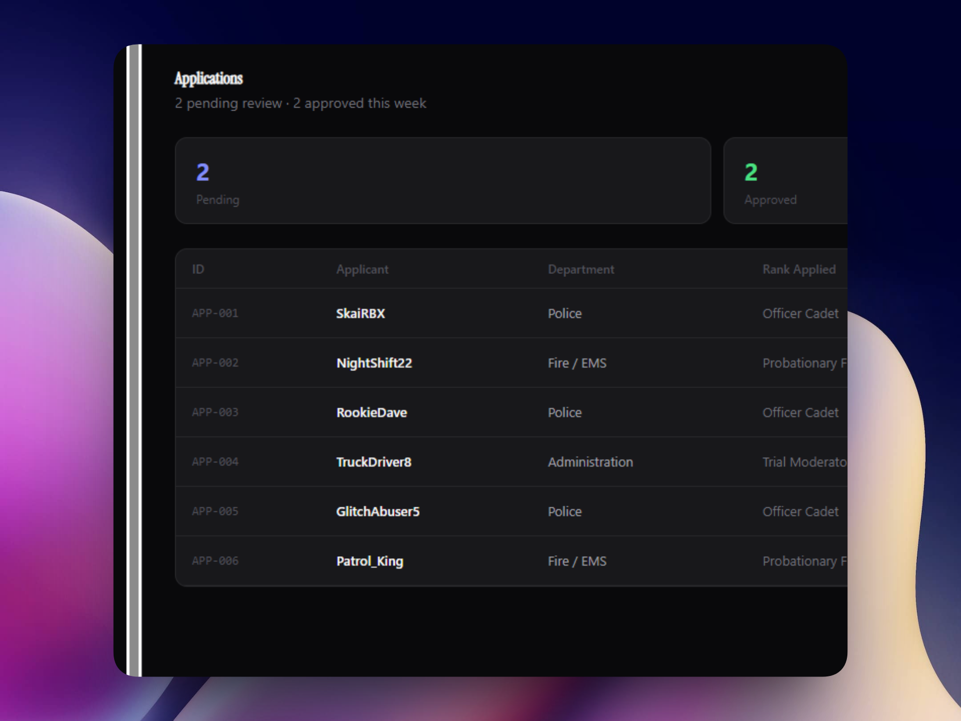This screenshot has height=721, width=961.
Task: Click Officer Cadet rank in SkaiRBX row
Action: pos(800,313)
